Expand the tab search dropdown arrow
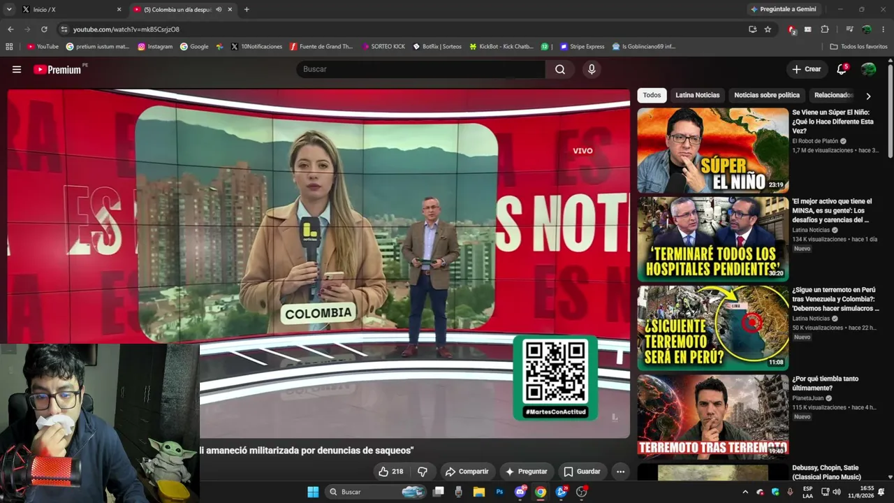 9,10
